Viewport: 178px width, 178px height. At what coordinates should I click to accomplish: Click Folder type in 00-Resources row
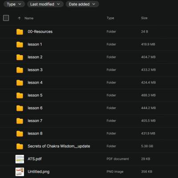click(111, 32)
